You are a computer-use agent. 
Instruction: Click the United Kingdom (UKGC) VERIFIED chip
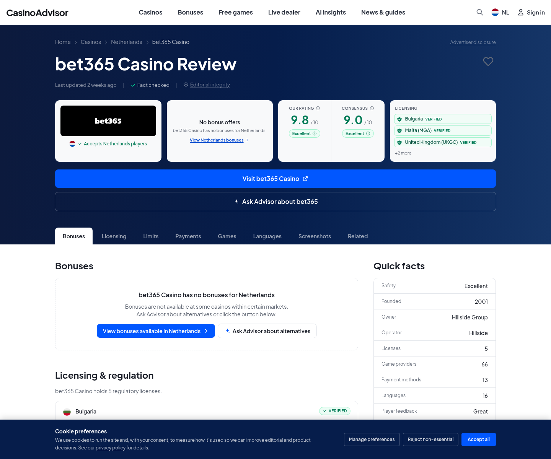coord(443,142)
